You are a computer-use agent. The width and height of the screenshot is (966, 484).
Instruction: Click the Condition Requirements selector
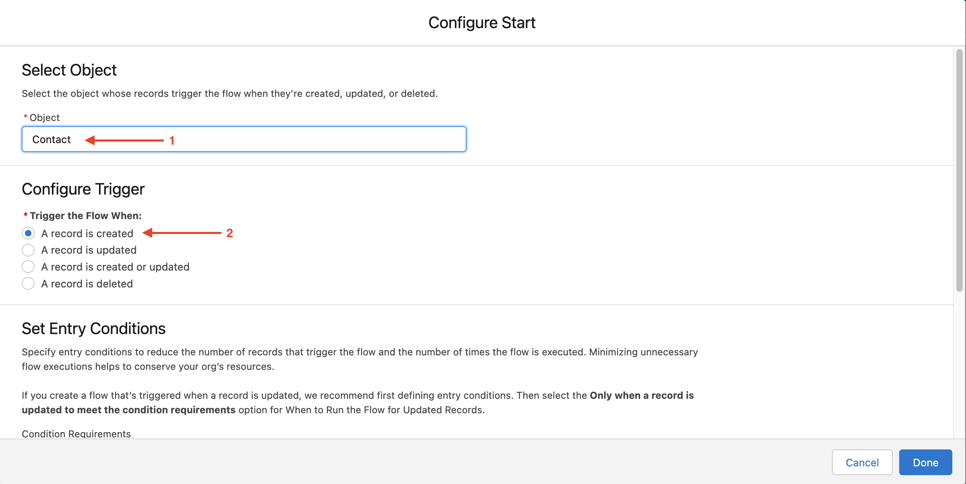76,434
